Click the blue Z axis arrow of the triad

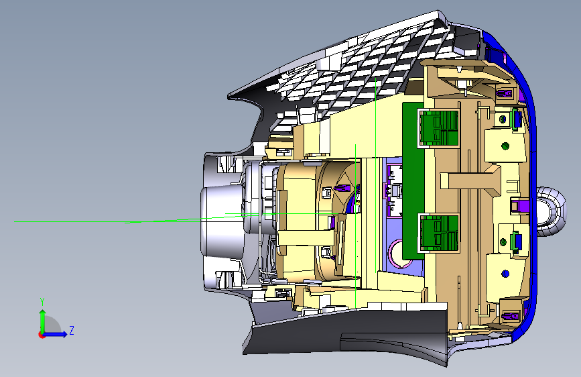(56, 334)
